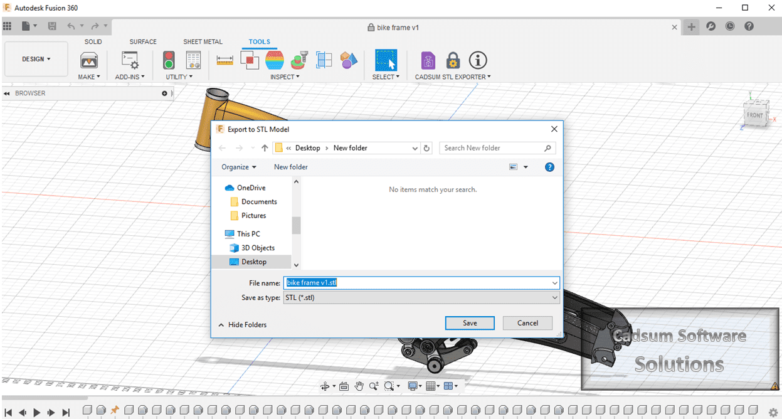Viewport: 782px width, 419px height.
Task: Click the Save button in the export dialog
Action: point(470,322)
